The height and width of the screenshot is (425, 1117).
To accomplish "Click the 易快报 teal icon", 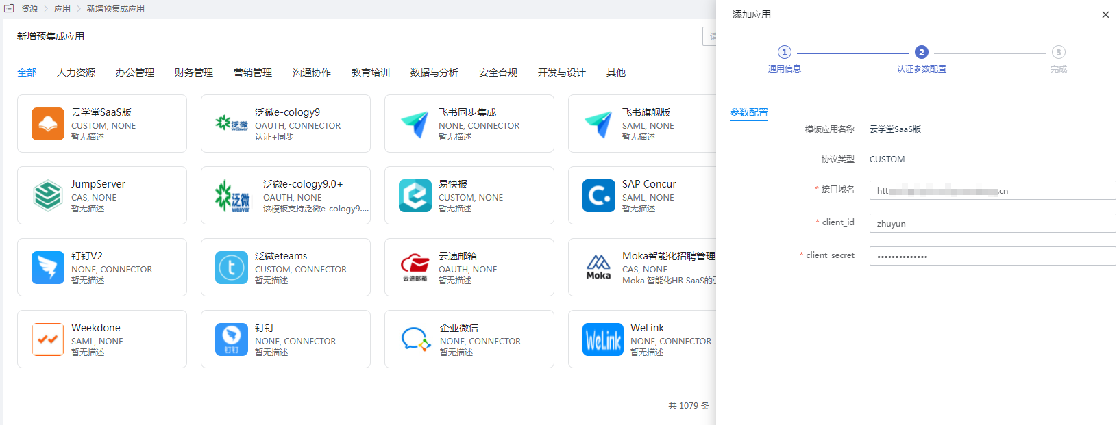I will (x=415, y=196).
